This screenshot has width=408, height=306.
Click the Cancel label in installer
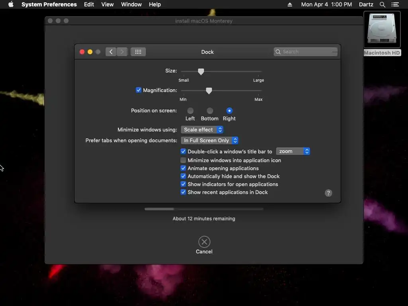pos(204,252)
